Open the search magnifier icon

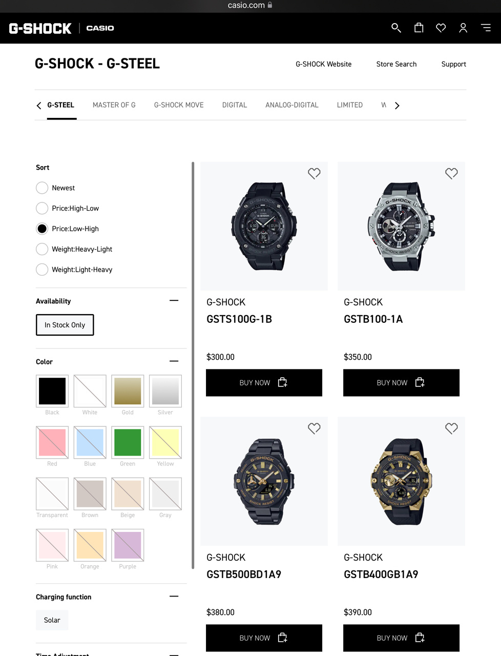[x=396, y=28]
